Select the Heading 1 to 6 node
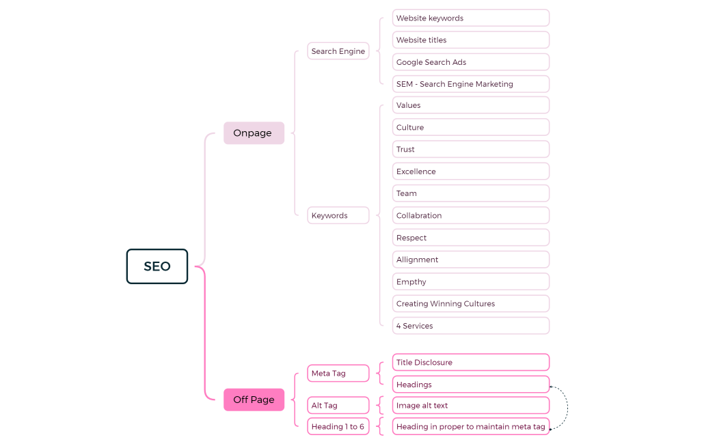The height and width of the screenshot is (444, 717). (338, 427)
